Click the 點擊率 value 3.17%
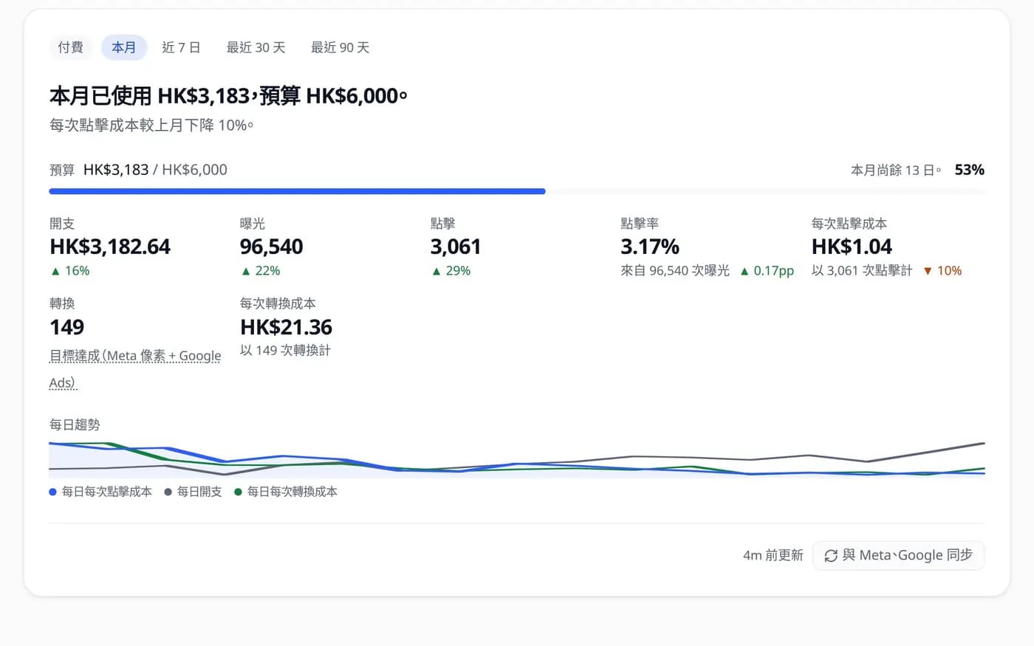The image size is (1034, 646). 650,247
